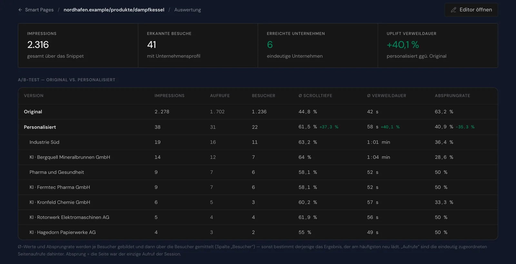Click the Original Aufrufe value 1.702
The width and height of the screenshot is (516, 264).
217,112
